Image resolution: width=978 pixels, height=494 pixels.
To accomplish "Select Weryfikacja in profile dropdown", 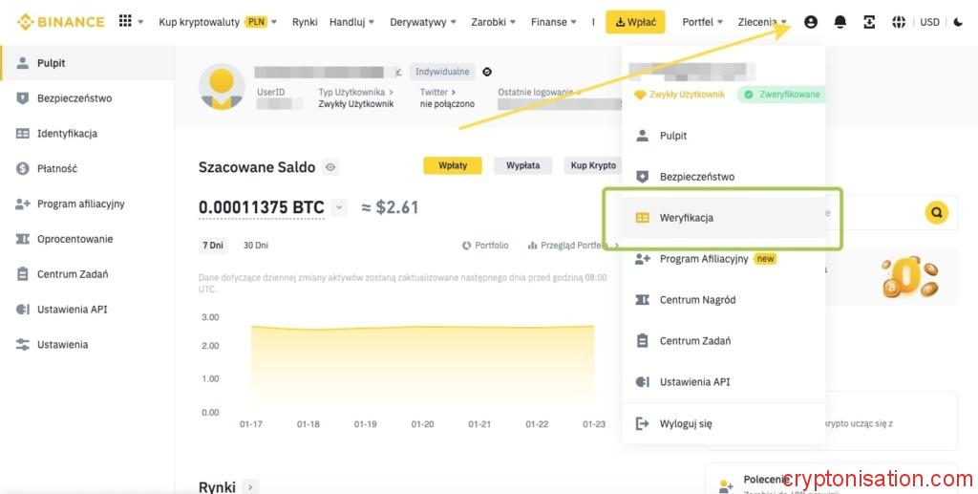I will coord(724,218).
